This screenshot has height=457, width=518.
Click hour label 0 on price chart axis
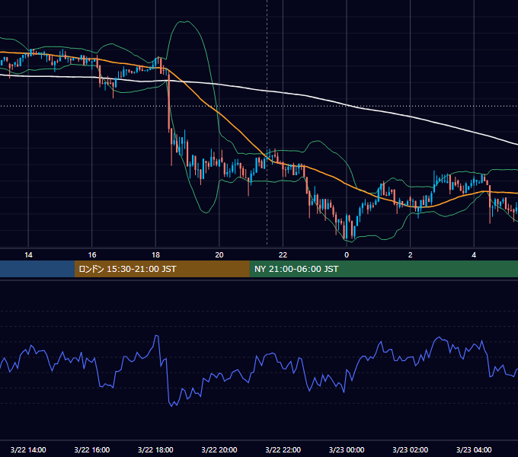point(347,255)
